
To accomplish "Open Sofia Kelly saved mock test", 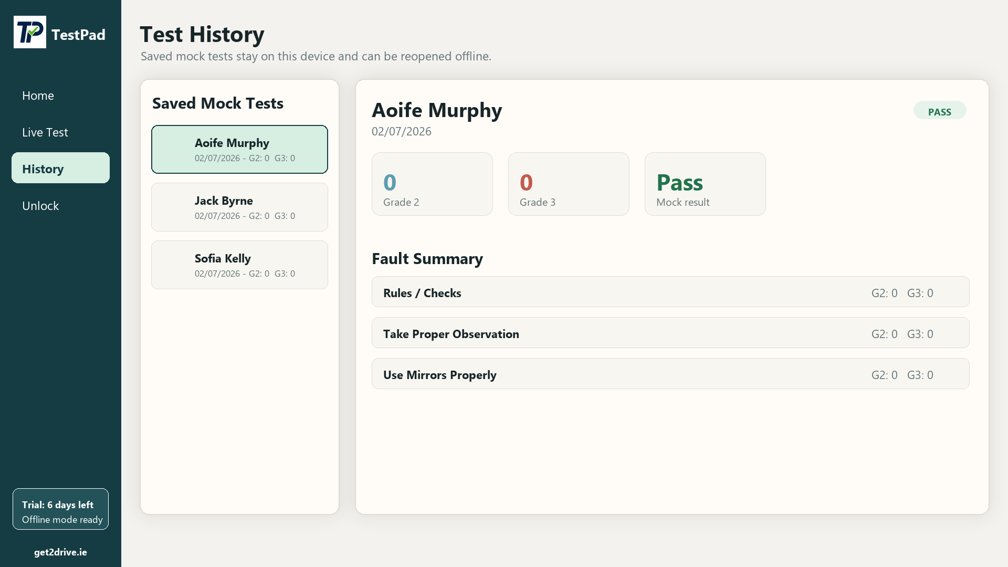I will [239, 265].
